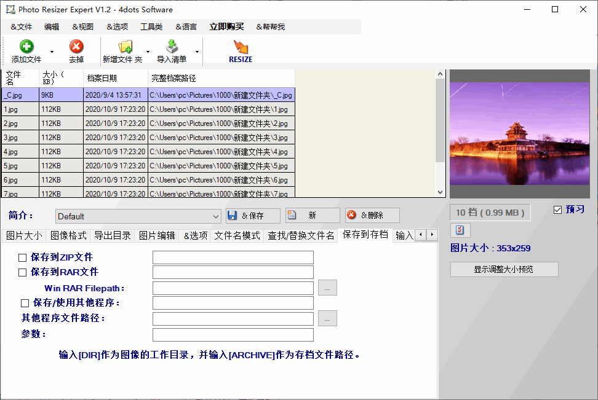This screenshot has height=400, width=598.
Task: Open the 工具类 menu
Action: click(x=151, y=26)
